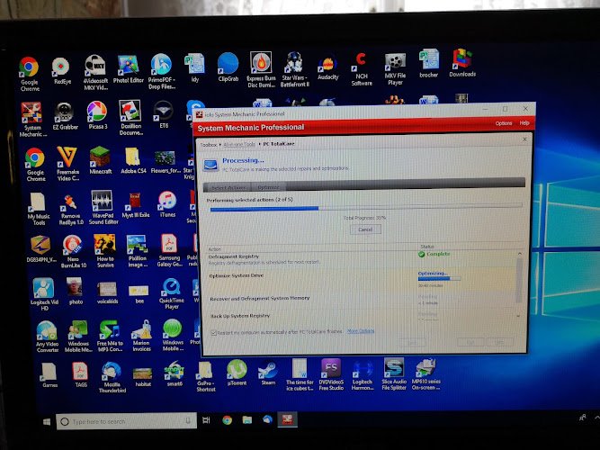Image resolution: width=600 pixels, height=450 pixels.
Task: Open Freemake Video Converter shortcut
Action: point(67,164)
